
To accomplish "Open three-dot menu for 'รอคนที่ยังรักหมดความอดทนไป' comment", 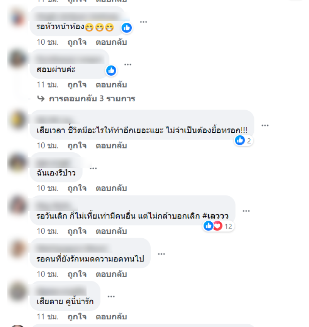I will coord(161,254).
